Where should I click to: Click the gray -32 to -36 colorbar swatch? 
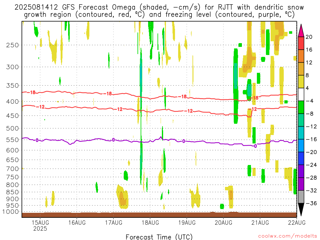click(x=301, y=197)
